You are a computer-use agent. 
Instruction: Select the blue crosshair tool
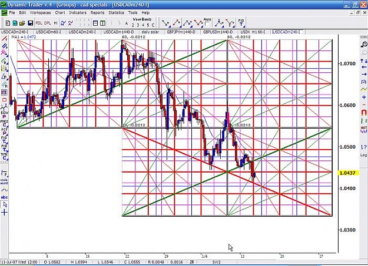[4, 213]
